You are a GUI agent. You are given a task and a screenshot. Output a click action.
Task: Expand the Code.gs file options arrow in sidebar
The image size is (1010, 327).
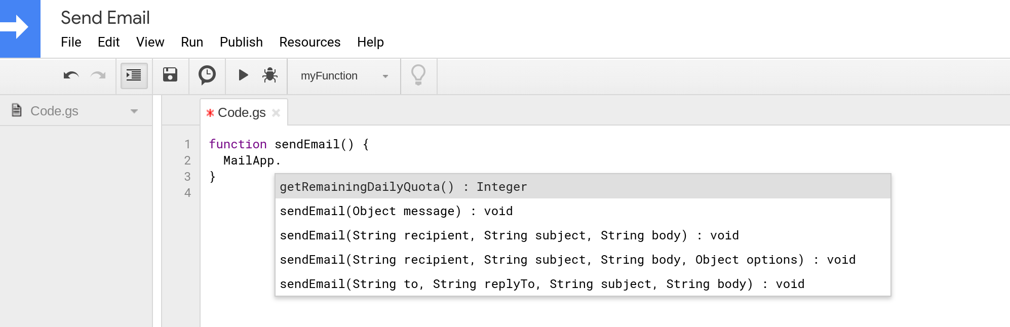click(134, 111)
